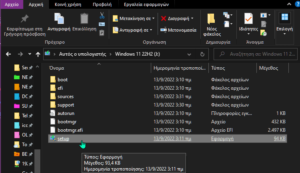
Task: Click the Αντιγραφή copy button
Action: (59, 22)
